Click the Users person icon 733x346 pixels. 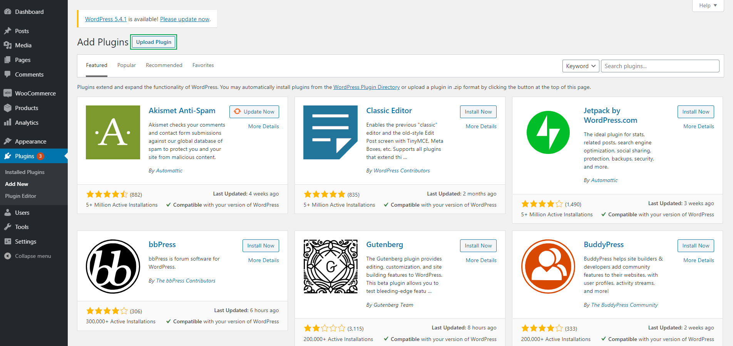coord(8,212)
